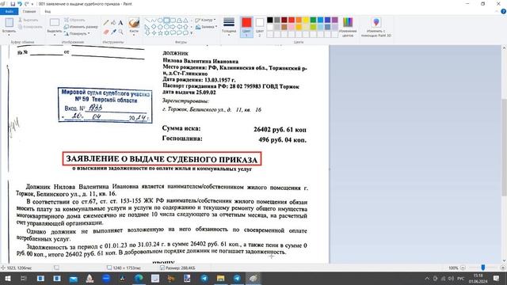Open the Windows Start menu

(7, 278)
